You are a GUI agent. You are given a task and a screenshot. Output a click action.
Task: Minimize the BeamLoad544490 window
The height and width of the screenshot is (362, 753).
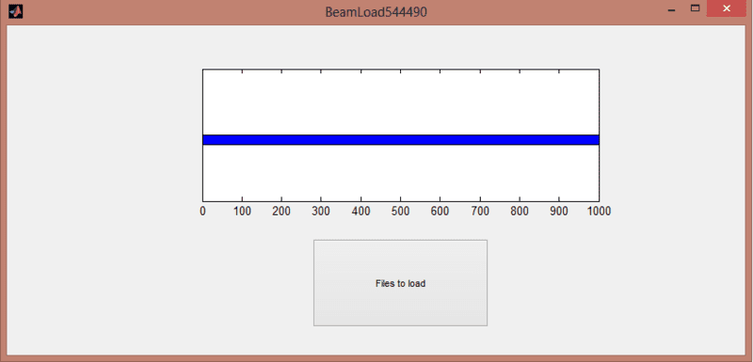(x=672, y=9)
